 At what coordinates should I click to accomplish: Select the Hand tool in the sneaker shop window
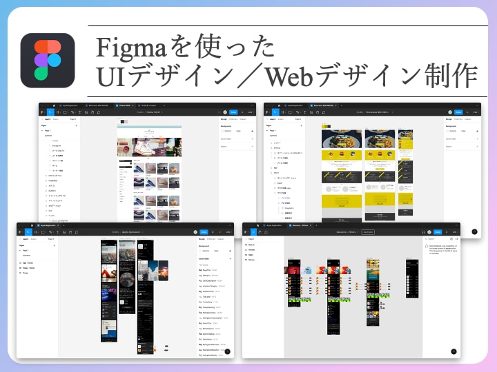pos(92,112)
